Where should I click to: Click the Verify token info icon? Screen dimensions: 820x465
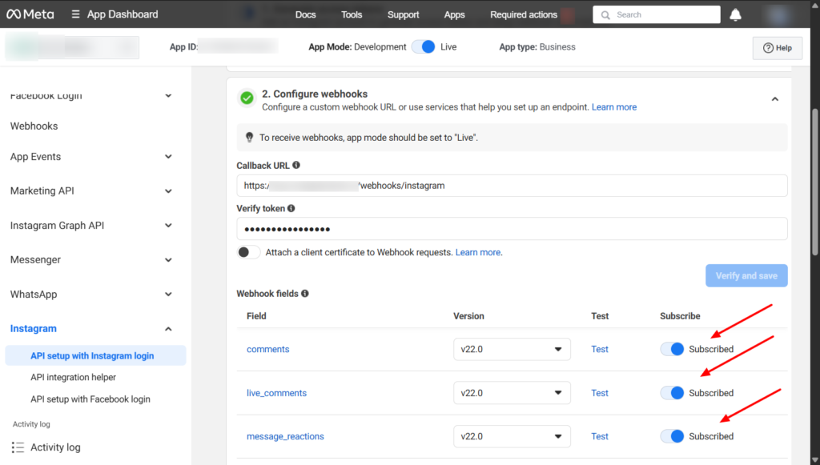click(x=291, y=208)
